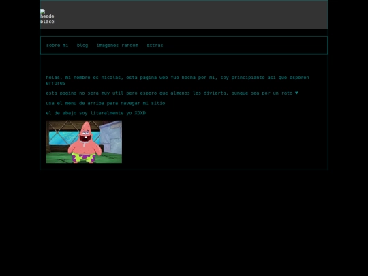Viewport: 368px width, 276px height.
Task: Go to the 'blog' page
Action: click(82, 46)
